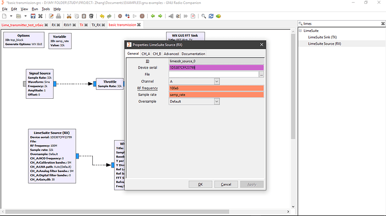The image size is (386, 216).
Task: Redo the last undone change
Action: [x=109, y=16]
